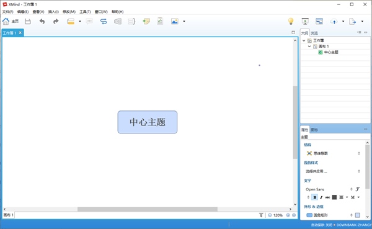The height and width of the screenshot is (229, 372).
Task: Open the filter funnel icon
Action: 261,215
